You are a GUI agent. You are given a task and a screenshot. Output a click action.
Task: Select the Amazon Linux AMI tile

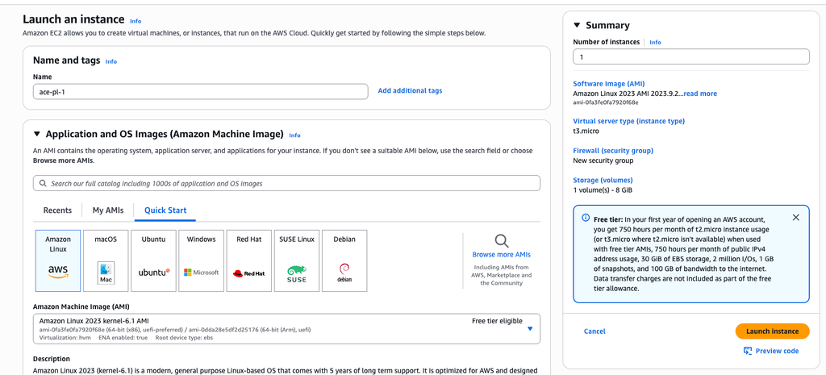58,260
